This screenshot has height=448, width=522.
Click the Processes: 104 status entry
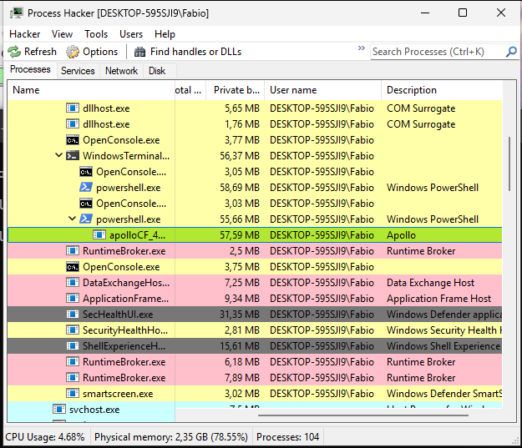click(287, 436)
